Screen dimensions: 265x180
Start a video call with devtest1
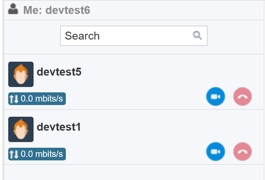coord(215,151)
